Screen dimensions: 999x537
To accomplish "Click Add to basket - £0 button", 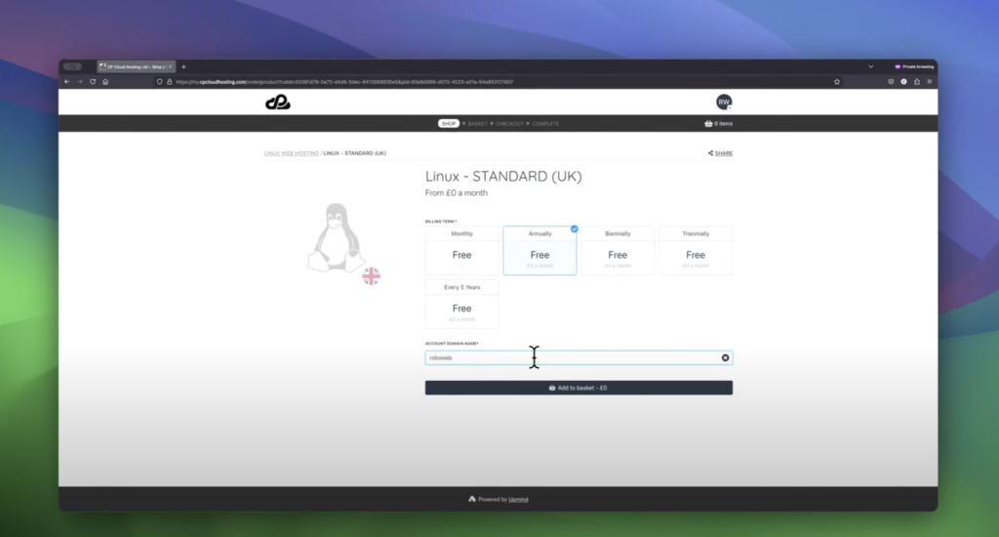I will tap(579, 388).
